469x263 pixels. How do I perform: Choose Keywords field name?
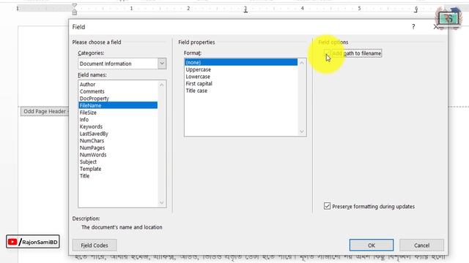coord(118,126)
